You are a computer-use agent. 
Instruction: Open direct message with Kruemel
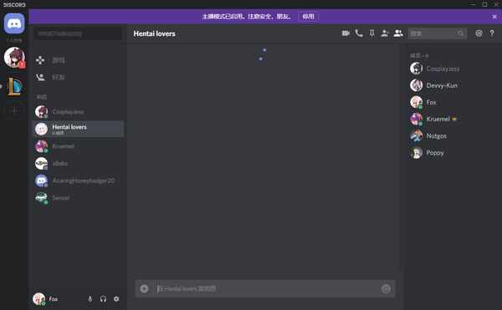78,146
